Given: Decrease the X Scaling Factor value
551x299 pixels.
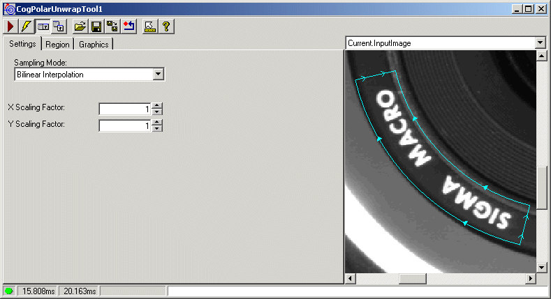Looking at the screenshot, I should point(157,112).
